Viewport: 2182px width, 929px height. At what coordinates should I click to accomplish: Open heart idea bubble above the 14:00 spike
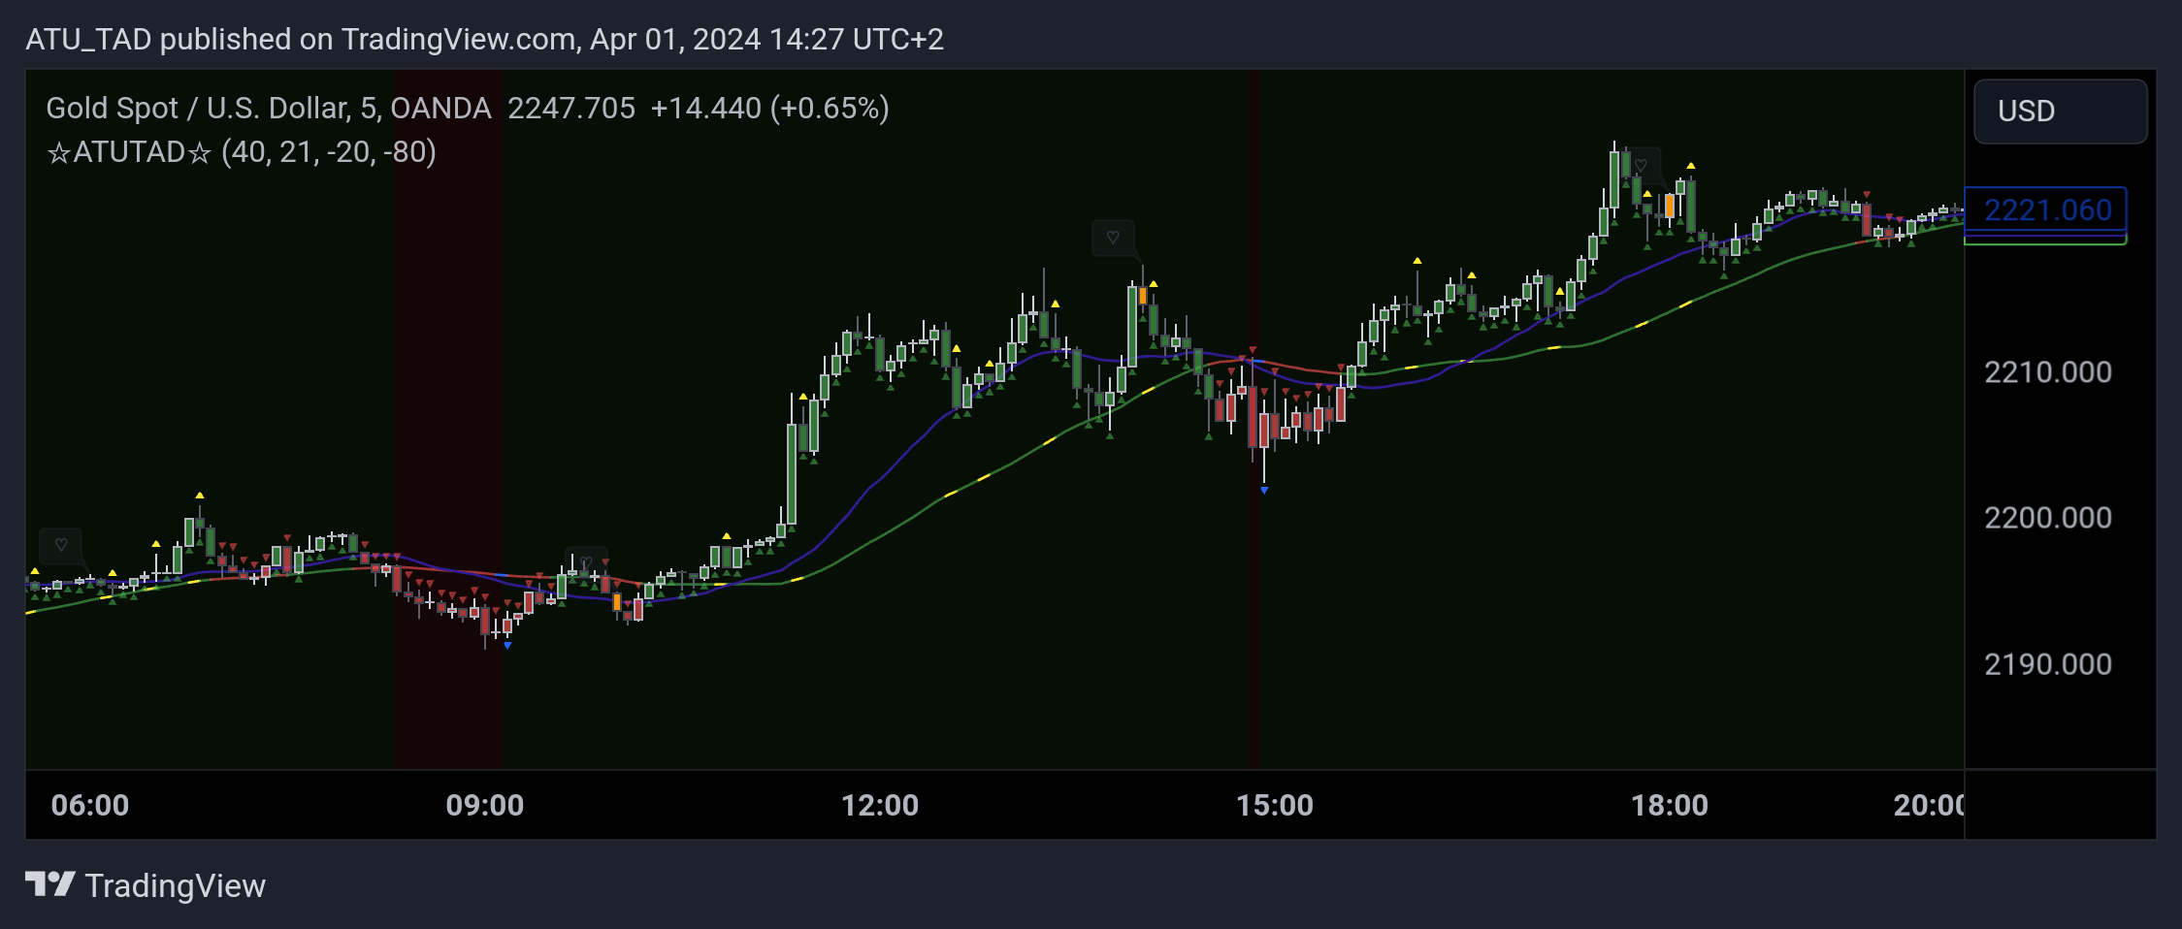coord(1113,238)
